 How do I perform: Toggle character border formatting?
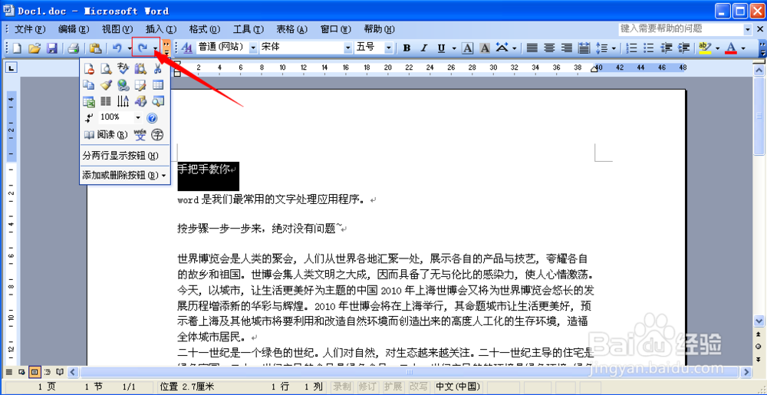(x=468, y=48)
